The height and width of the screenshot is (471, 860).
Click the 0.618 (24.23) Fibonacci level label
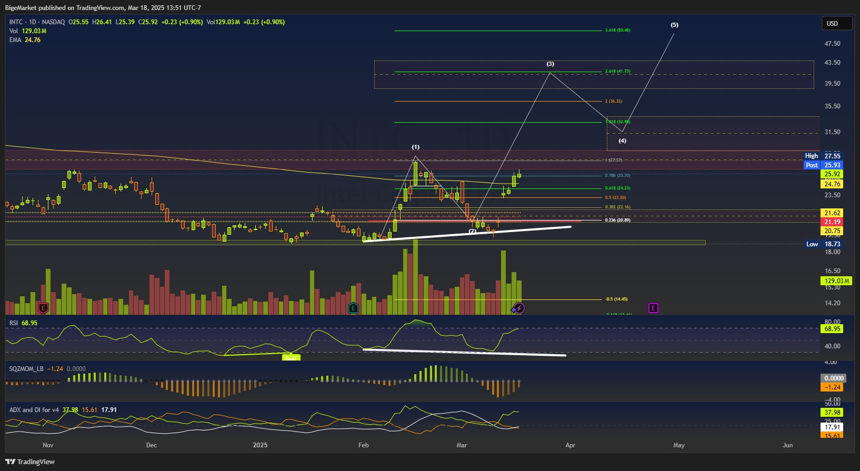pyautogui.click(x=617, y=188)
